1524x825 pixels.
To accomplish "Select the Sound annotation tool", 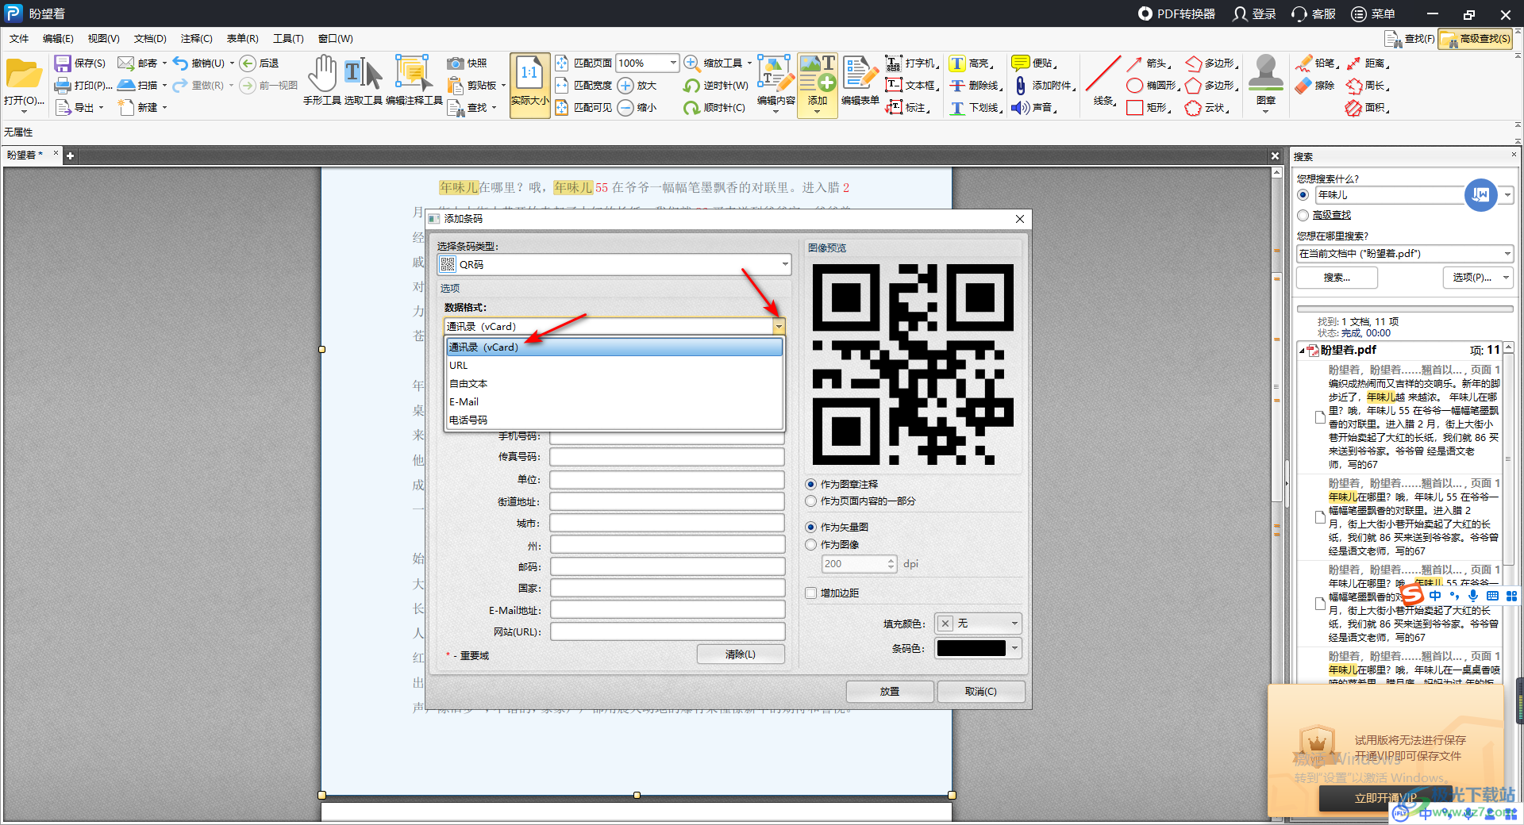I will (x=1034, y=108).
